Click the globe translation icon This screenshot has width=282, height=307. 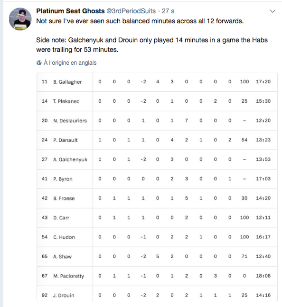coord(39,63)
